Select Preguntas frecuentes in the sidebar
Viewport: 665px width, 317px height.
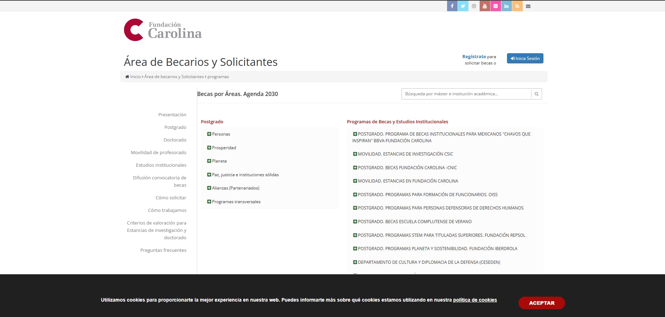click(x=163, y=250)
